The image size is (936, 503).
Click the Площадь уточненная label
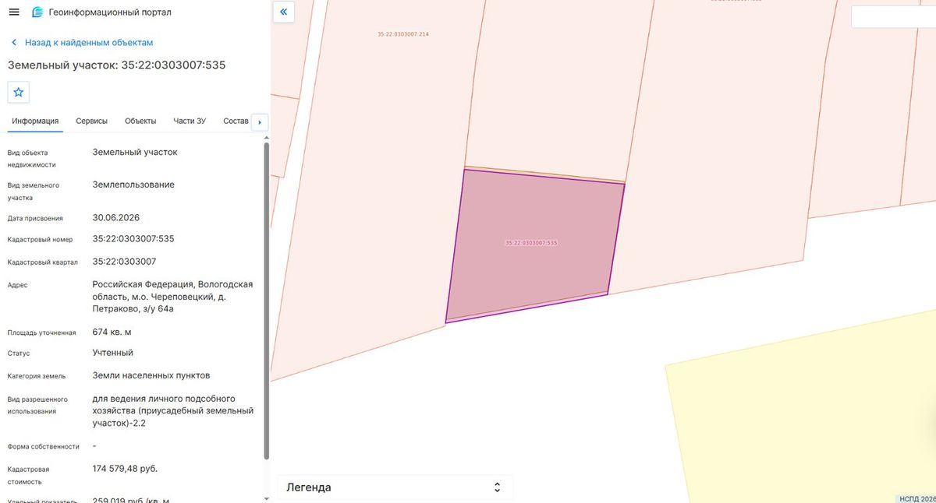pos(42,333)
